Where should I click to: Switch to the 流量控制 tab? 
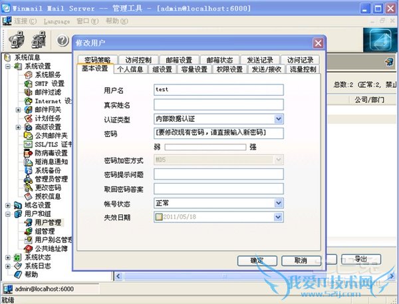[x=303, y=69]
